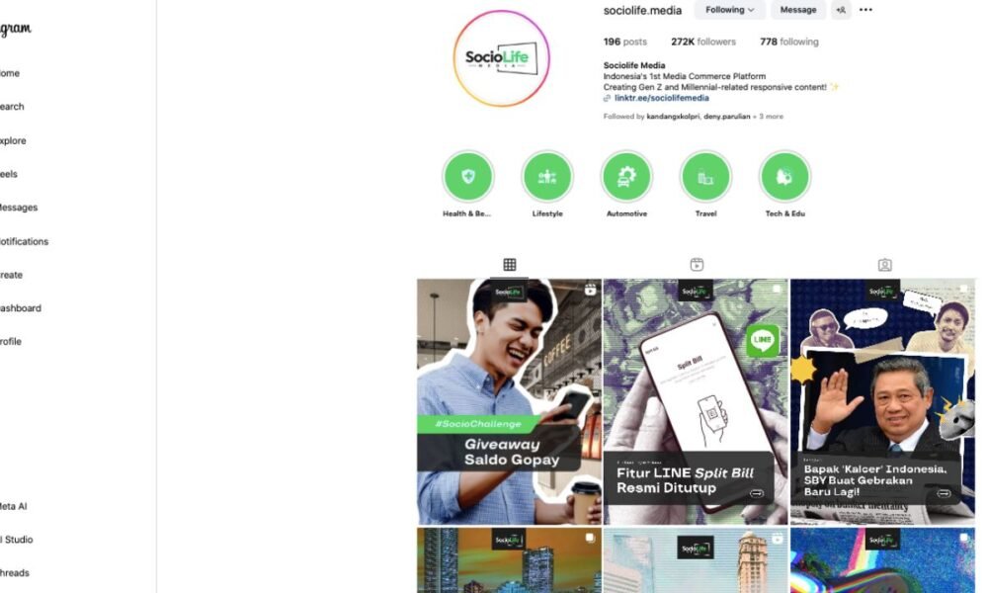The height and width of the screenshot is (593, 988).
Task: Click the Message button
Action: click(x=797, y=10)
